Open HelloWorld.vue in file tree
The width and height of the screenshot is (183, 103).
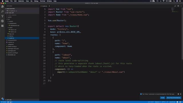coord(15,25)
